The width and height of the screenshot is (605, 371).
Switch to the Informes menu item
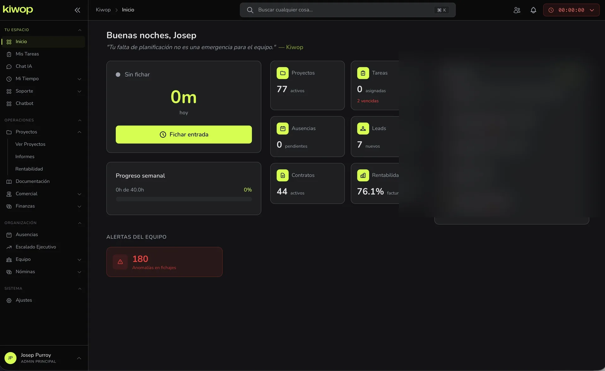click(25, 156)
